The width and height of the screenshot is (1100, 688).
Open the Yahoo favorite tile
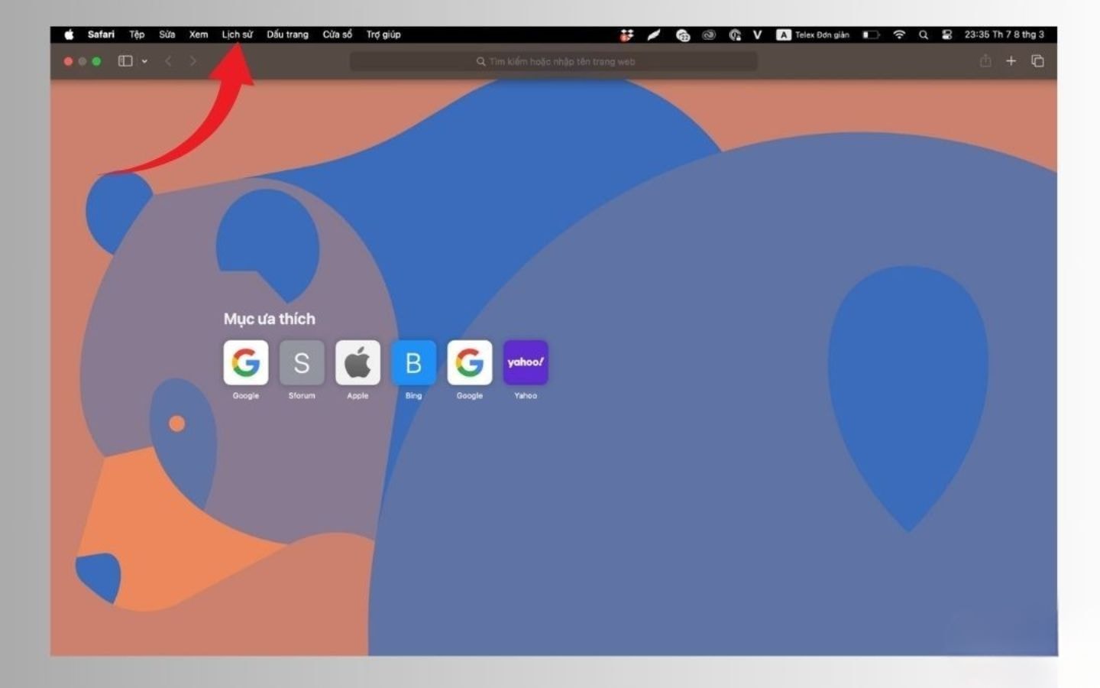[x=526, y=362]
